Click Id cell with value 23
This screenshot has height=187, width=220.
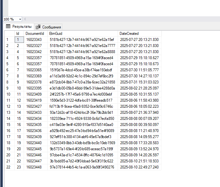19,167
